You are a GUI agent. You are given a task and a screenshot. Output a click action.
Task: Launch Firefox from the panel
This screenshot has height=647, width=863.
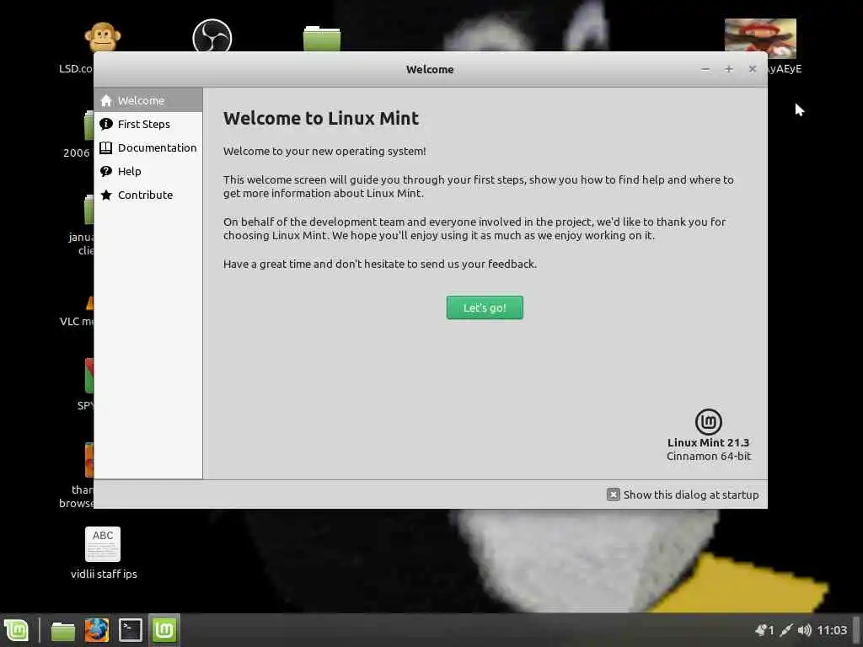[96, 630]
